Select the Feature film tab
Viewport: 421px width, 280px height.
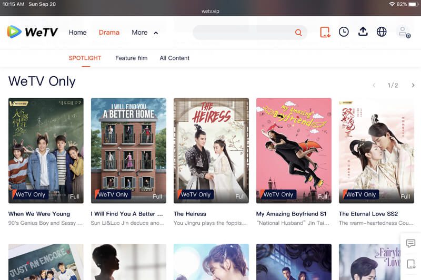(131, 58)
